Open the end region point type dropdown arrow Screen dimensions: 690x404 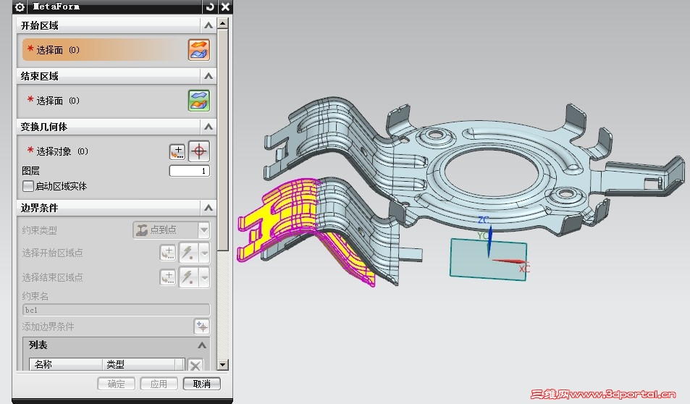pos(204,277)
